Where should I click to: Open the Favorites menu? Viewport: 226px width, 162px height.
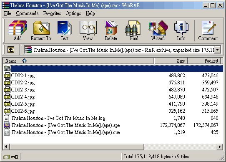tap(52, 13)
